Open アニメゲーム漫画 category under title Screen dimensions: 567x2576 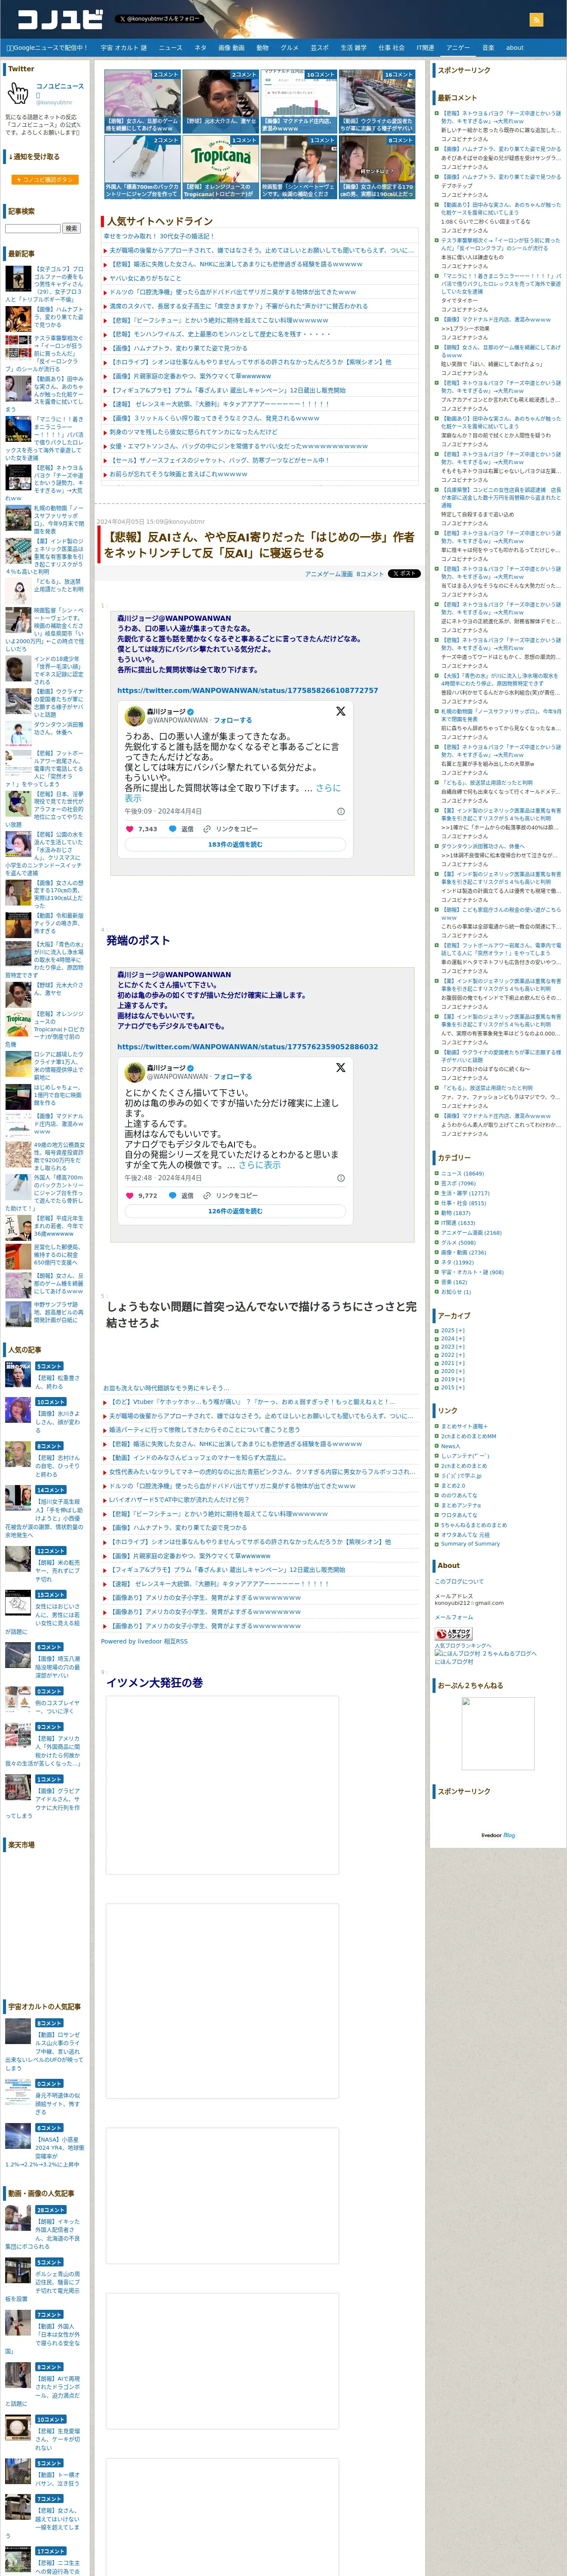[329, 574]
